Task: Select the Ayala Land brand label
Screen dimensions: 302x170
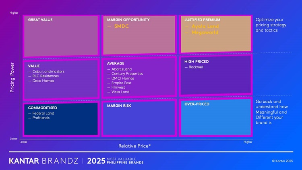Action: [x=205, y=26]
